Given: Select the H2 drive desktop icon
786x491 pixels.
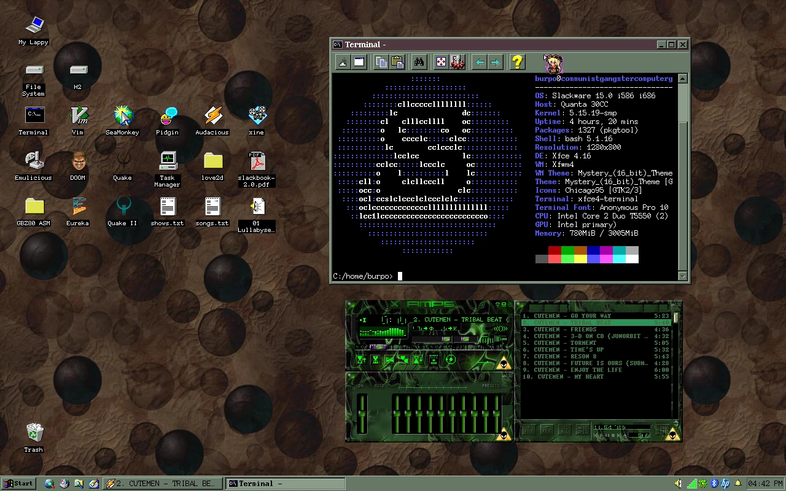Looking at the screenshot, I should coord(77,76).
